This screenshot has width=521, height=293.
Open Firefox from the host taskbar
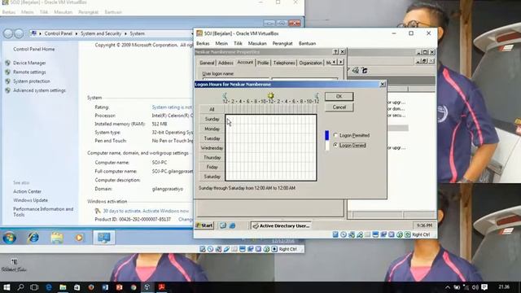pos(90,287)
